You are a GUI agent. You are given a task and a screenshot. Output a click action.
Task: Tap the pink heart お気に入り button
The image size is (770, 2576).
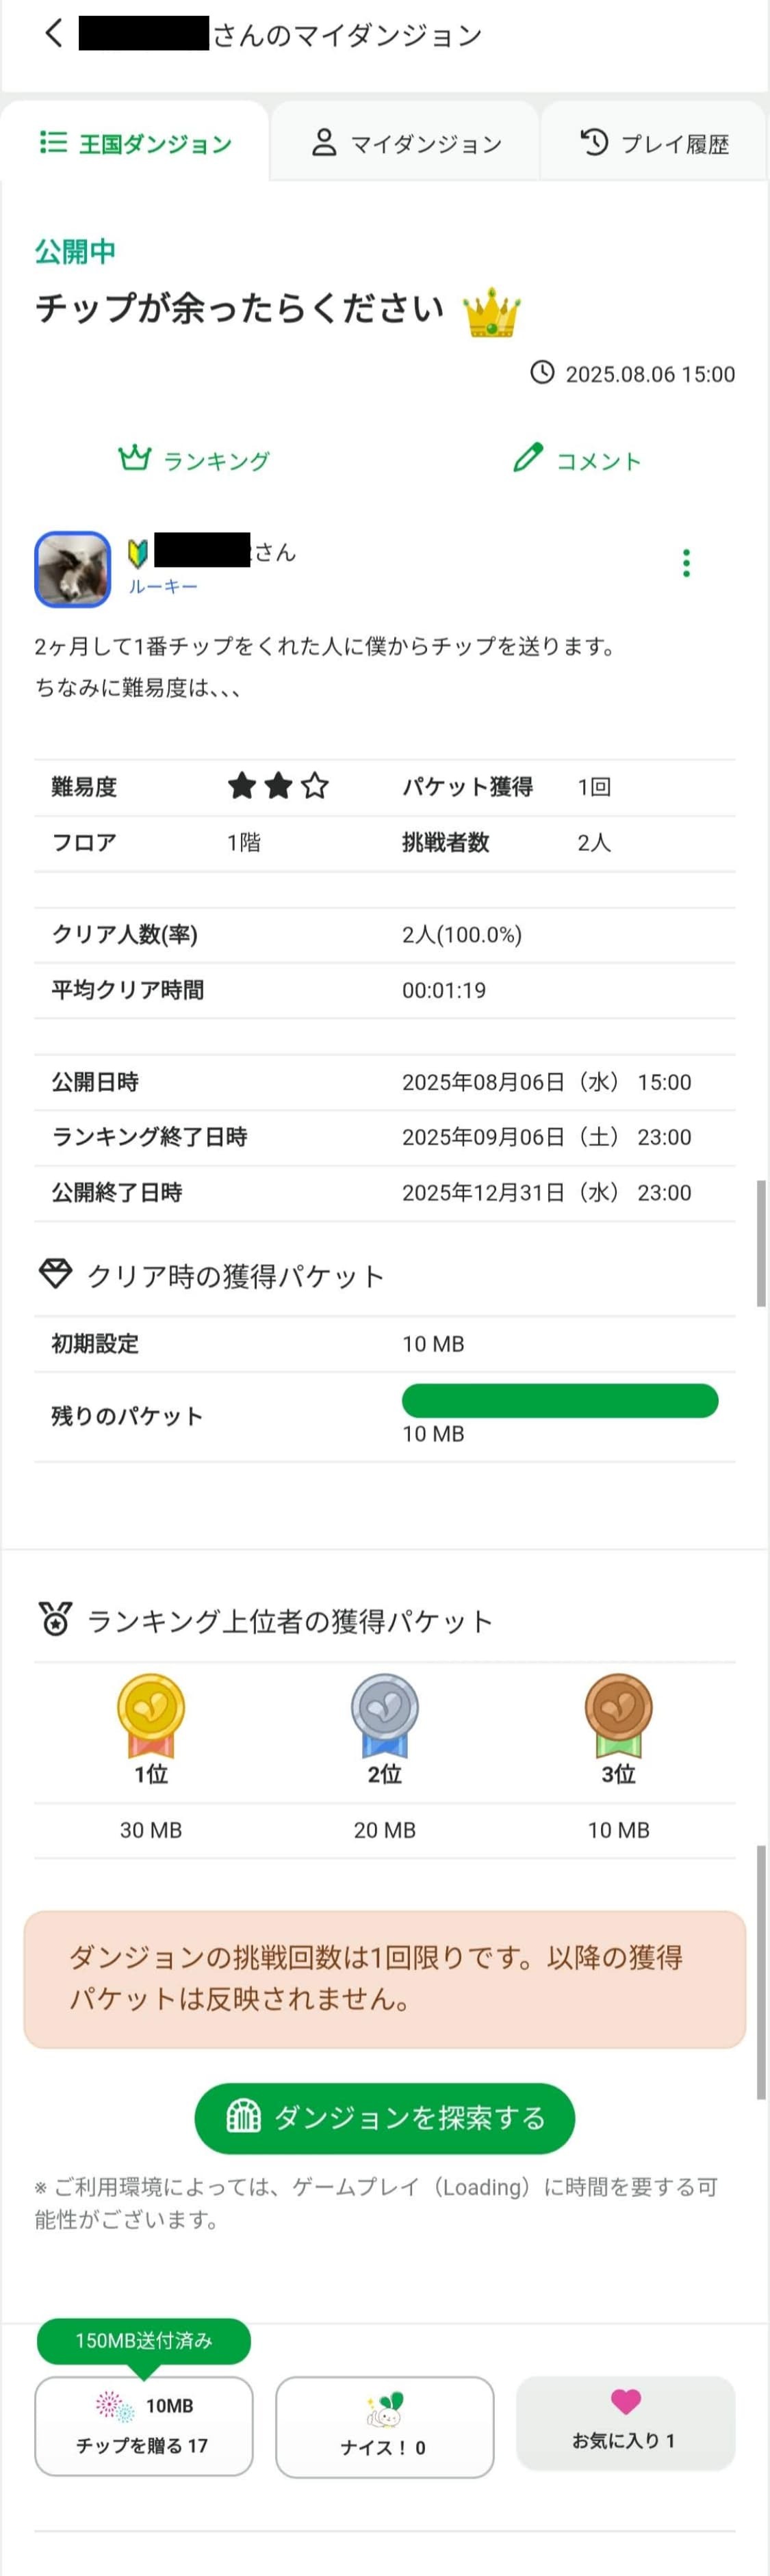point(625,2422)
